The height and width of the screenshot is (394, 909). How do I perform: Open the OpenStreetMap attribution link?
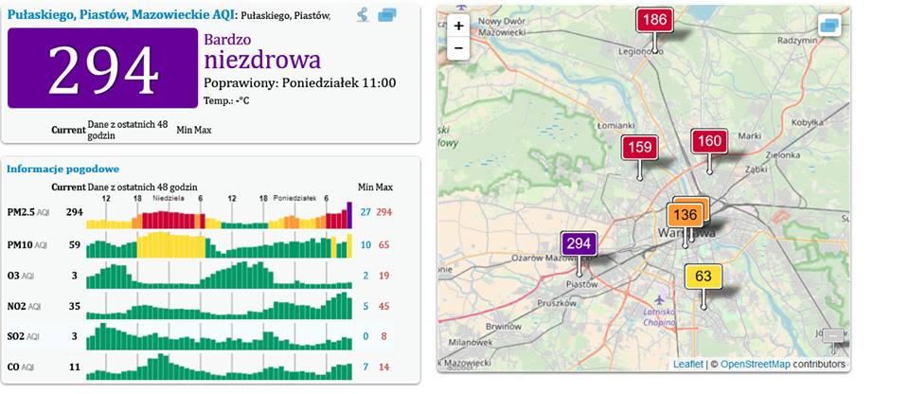[x=757, y=364]
